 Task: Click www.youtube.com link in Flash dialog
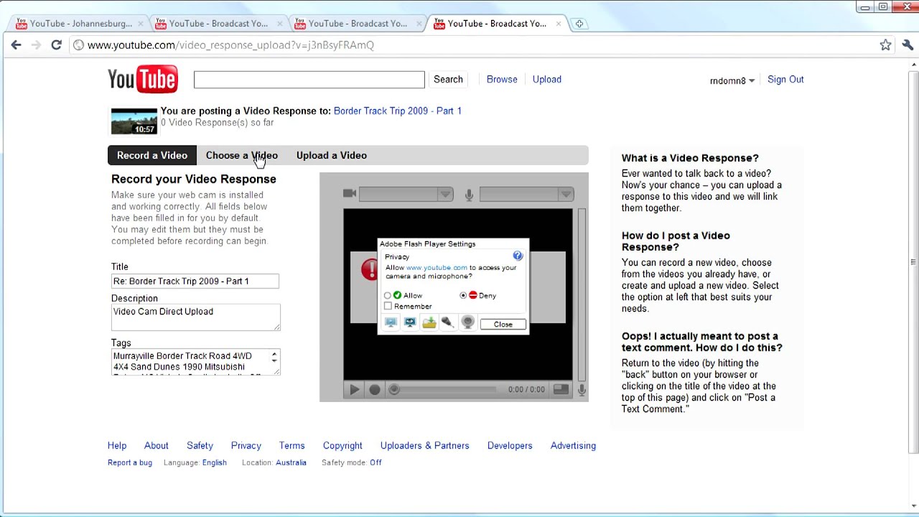[x=437, y=267]
